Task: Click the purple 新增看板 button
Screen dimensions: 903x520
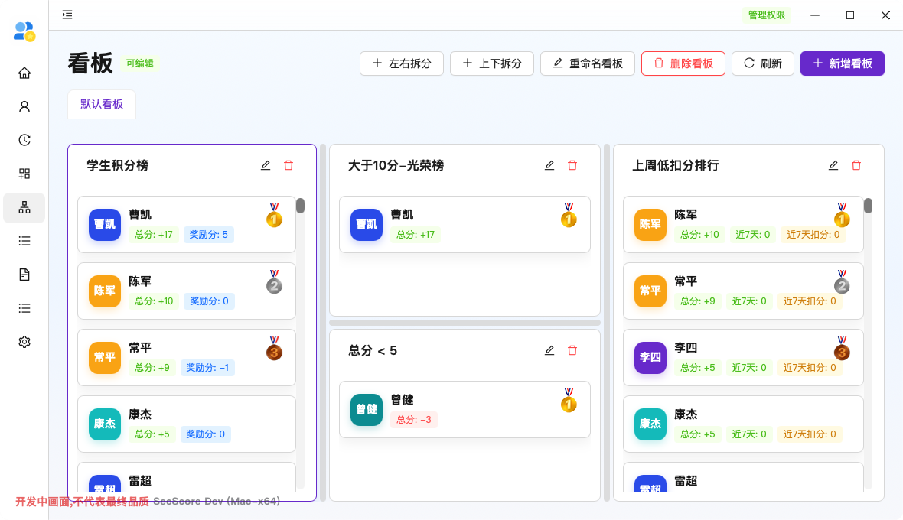Action: point(842,63)
